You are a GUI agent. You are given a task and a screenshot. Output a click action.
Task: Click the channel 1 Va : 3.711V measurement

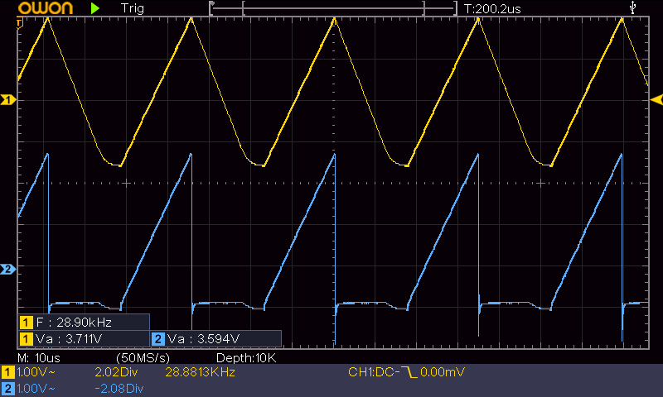69,339
